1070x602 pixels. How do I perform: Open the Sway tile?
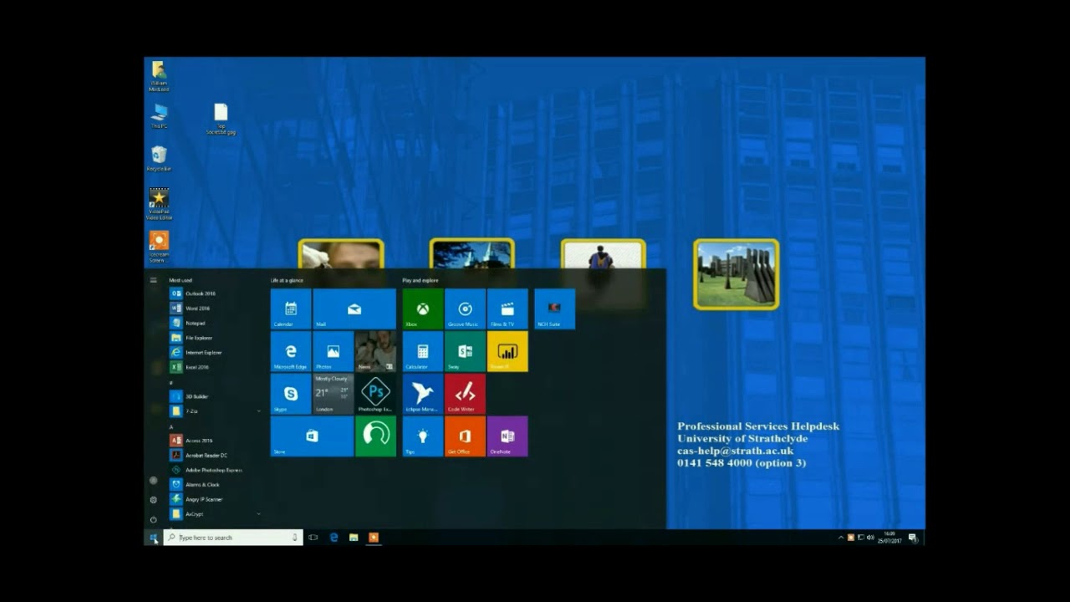(x=465, y=351)
